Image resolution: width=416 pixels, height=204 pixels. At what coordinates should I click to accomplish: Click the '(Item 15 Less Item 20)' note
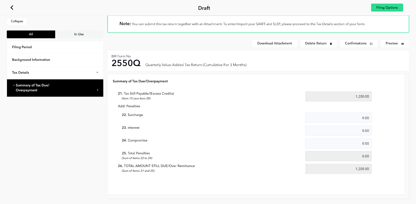136,98
